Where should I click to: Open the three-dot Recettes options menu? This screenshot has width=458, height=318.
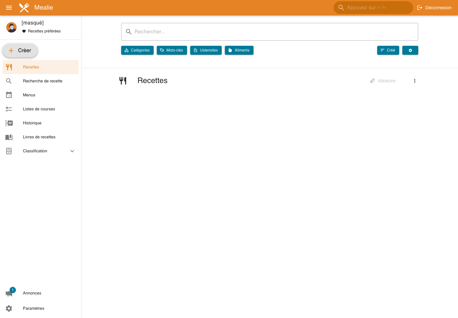[415, 81]
